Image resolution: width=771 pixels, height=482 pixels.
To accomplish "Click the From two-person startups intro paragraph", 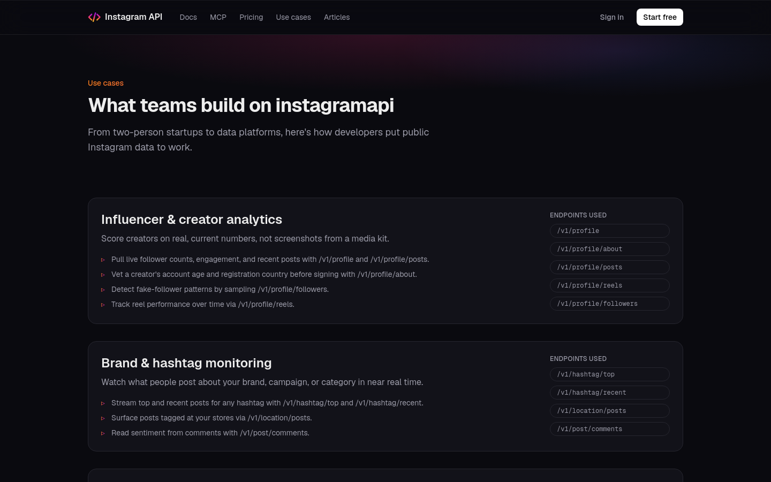I will pos(259,139).
